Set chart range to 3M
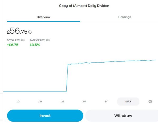This screenshot has height=124, width=158. pyautogui.click(x=84, y=101)
